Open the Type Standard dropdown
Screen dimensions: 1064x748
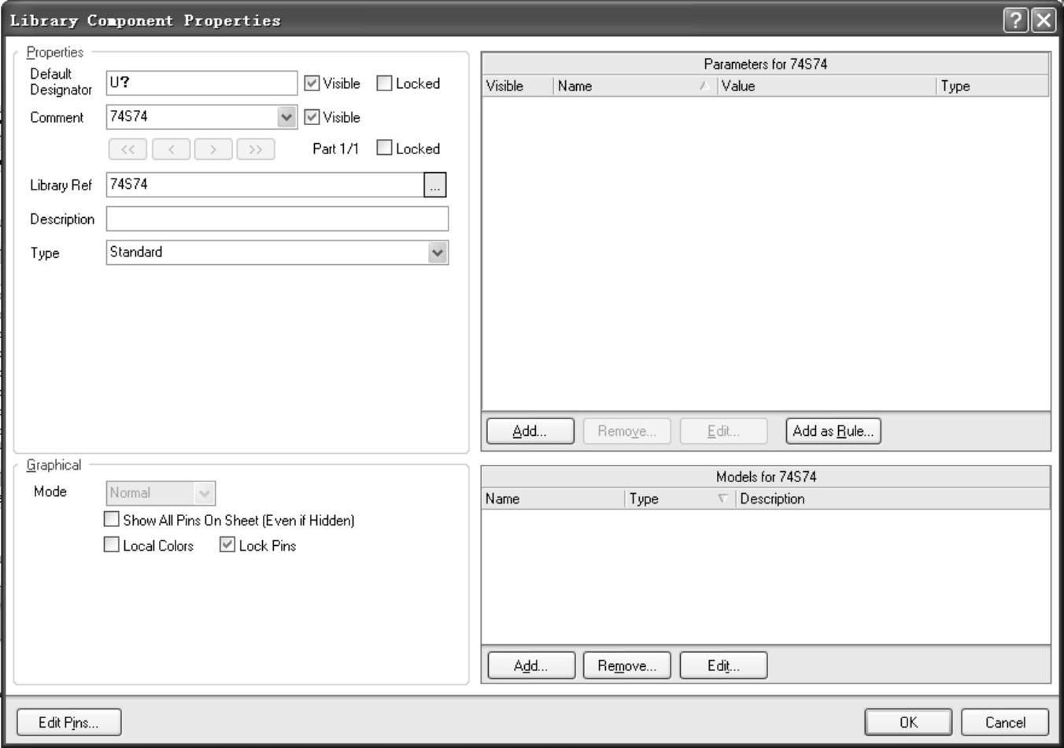pos(438,252)
